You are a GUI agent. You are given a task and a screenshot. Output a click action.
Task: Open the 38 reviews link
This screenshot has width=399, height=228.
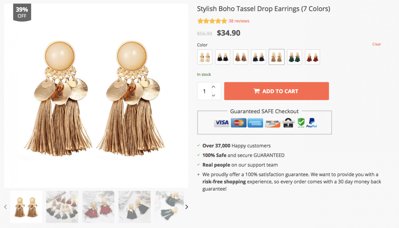[x=238, y=21]
